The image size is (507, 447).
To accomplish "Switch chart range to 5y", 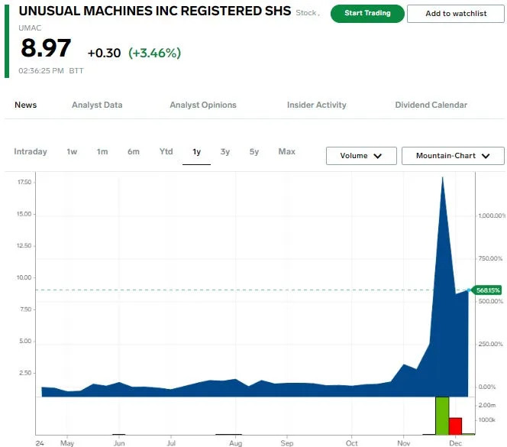I will (254, 151).
